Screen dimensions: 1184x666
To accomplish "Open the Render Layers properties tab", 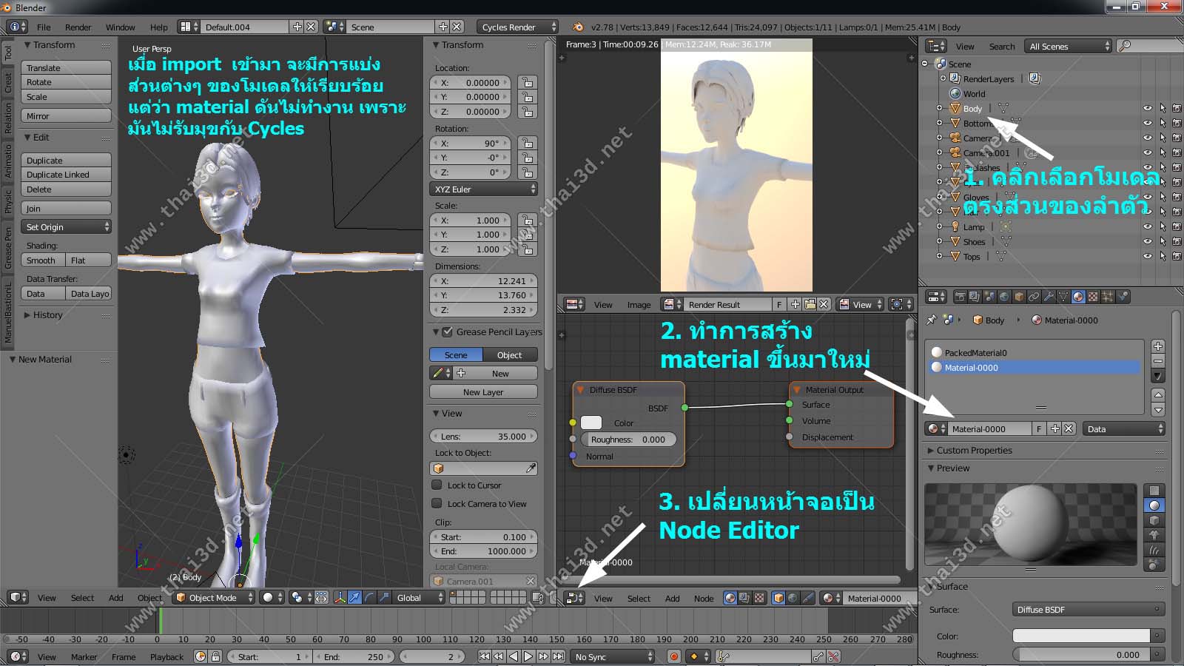I will click(975, 297).
